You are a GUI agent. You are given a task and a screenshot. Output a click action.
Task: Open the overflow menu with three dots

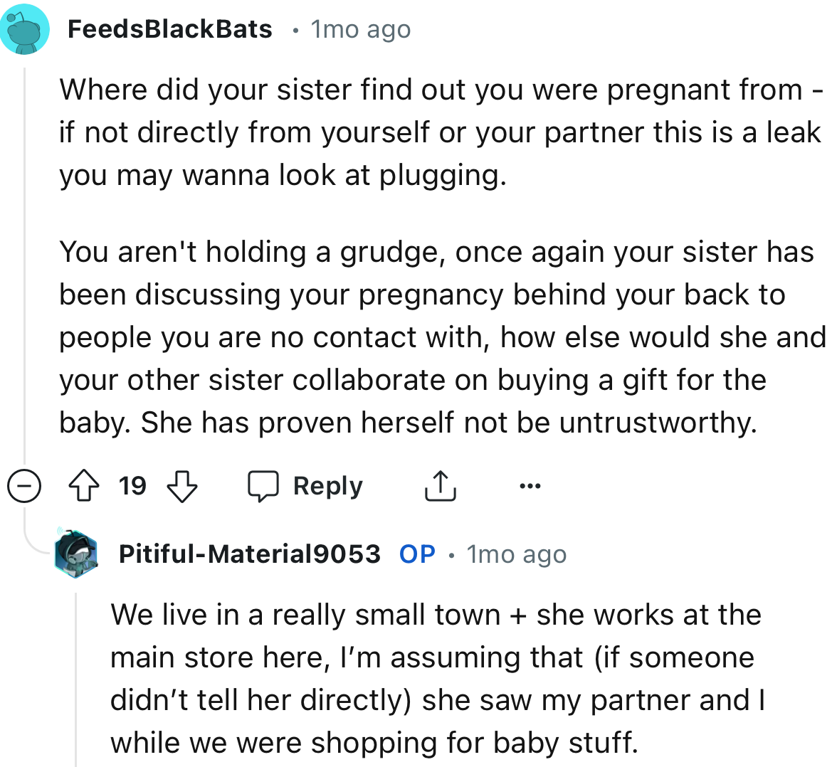tap(530, 486)
